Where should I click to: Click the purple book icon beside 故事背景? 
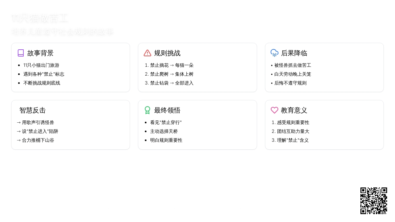coord(21,53)
